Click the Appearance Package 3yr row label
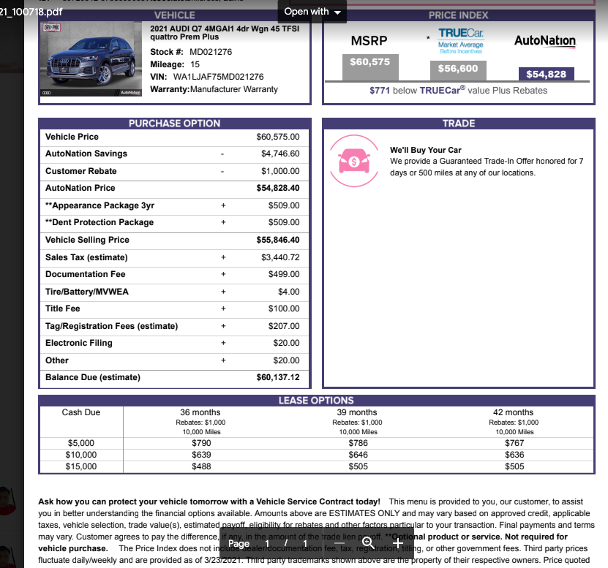The image size is (608, 568). click(x=100, y=205)
